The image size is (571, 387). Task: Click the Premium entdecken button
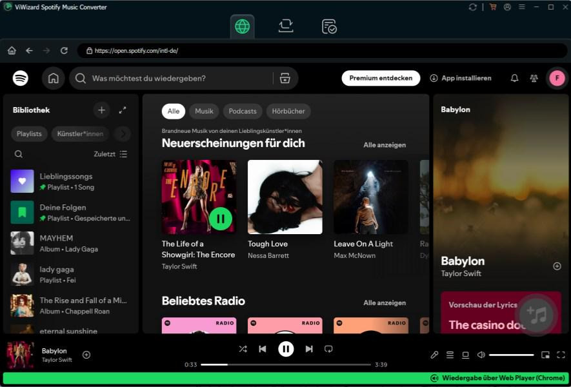click(381, 78)
